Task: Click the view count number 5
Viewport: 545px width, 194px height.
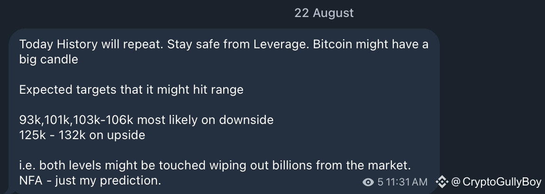Action: [x=381, y=182]
